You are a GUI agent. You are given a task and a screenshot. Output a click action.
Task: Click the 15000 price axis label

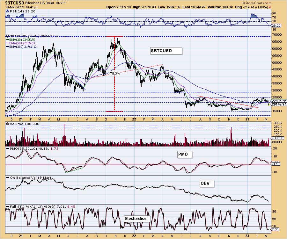click(x=277, y=111)
